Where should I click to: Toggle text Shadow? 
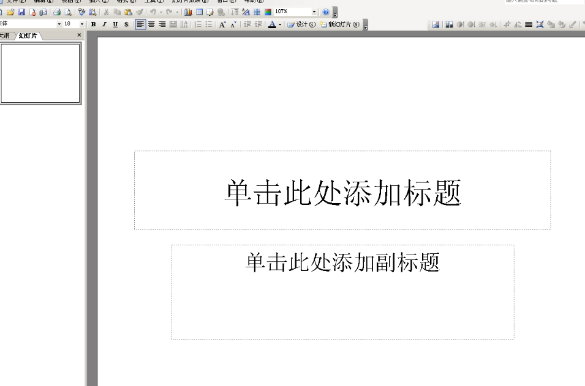click(x=126, y=24)
